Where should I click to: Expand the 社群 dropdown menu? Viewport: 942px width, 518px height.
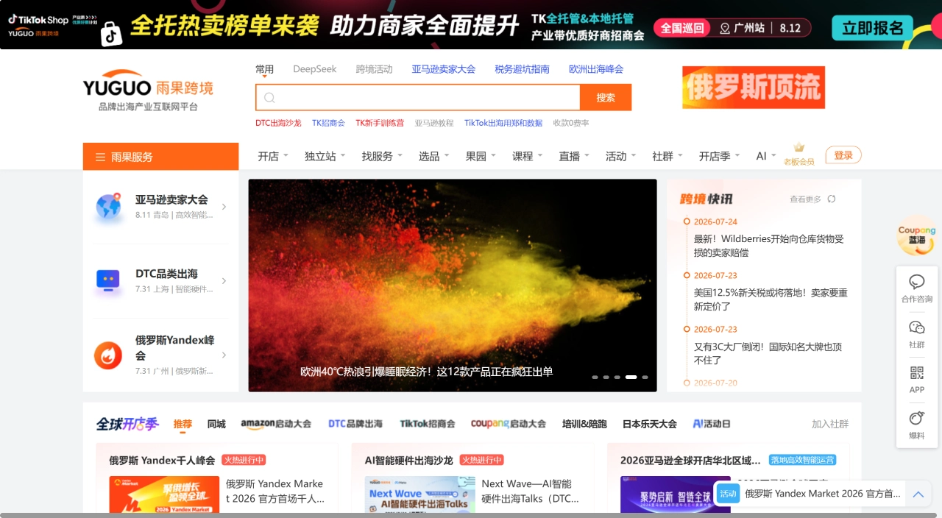pyautogui.click(x=667, y=156)
